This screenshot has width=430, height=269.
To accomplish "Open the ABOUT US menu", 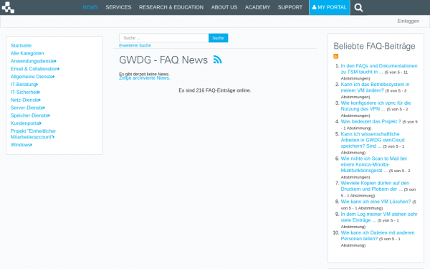I will pyautogui.click(x=224, y=7).
